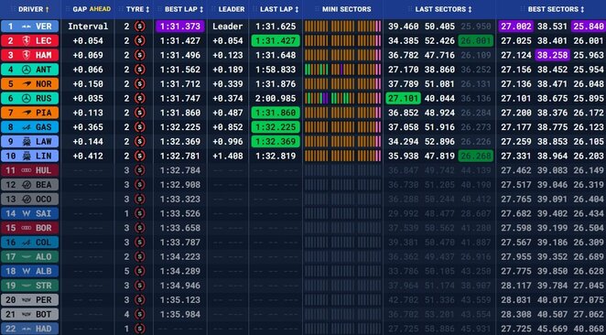
Task: Click the soft tyre icon in VER row
Action: [139, 27]
